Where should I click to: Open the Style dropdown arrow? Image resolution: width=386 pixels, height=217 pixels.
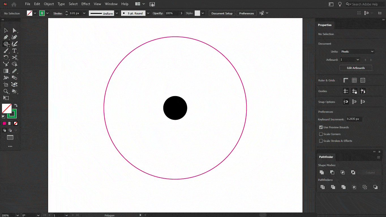tap(202, 13)
